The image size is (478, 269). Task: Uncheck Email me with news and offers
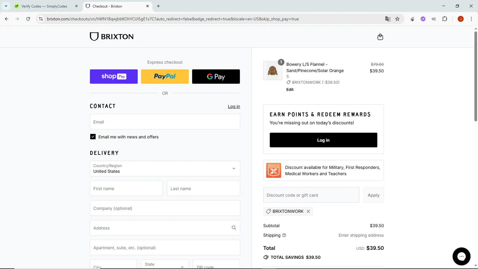click(x=93, y=137)
